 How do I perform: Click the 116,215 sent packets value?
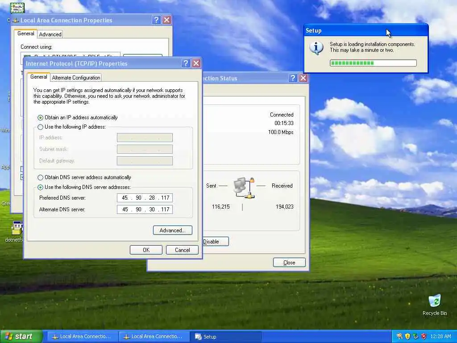[220, 206]
